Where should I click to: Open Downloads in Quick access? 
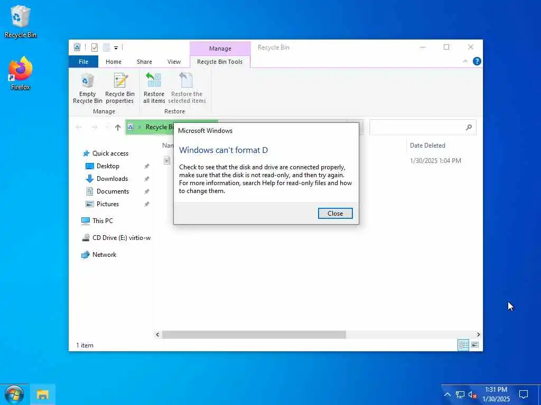click(x=112, y=179)
